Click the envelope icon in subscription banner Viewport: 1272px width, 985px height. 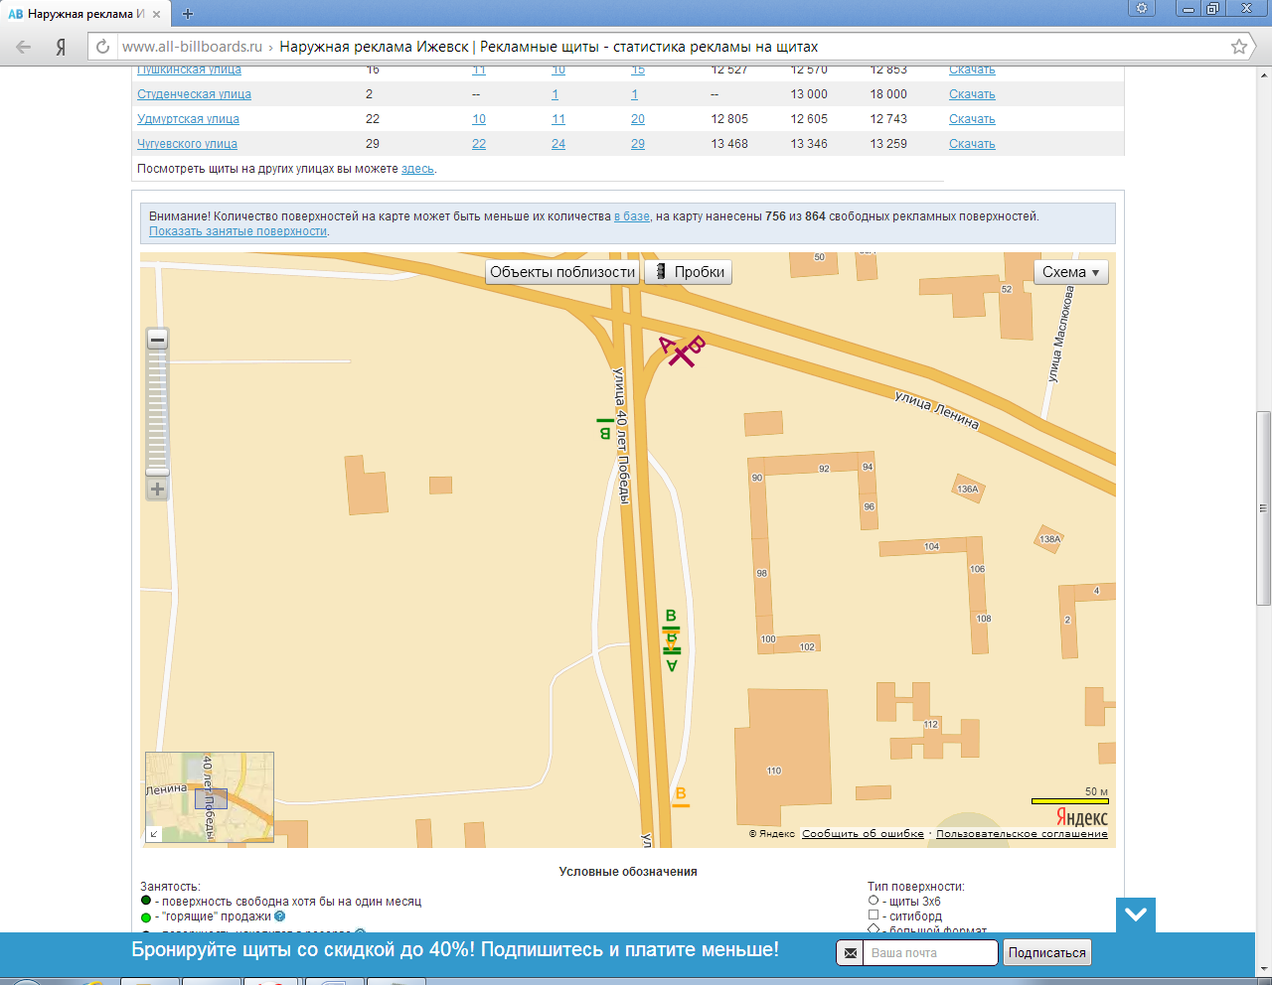[x=851, y=953]
